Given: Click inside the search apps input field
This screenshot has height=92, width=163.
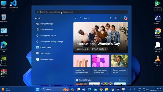Looking at the screenshot, I should click(81, 12).
